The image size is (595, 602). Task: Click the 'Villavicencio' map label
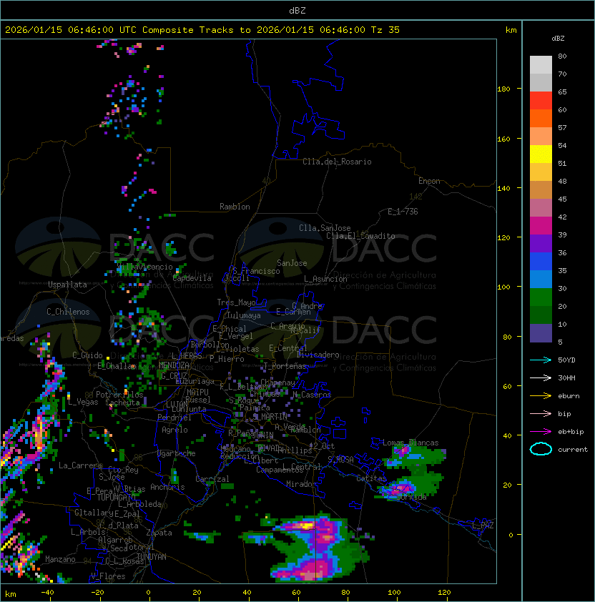pyautogui.click(x=144, y=267)
